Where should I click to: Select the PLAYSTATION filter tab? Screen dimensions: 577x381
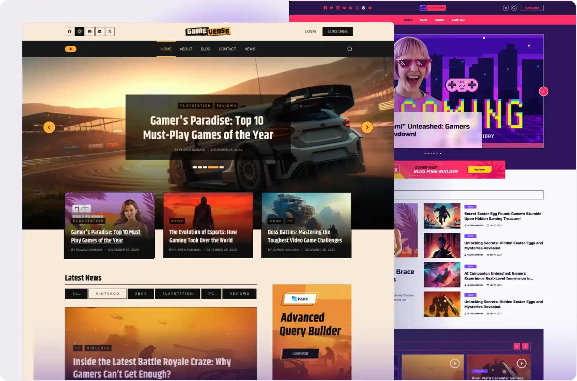click(178, 294)
